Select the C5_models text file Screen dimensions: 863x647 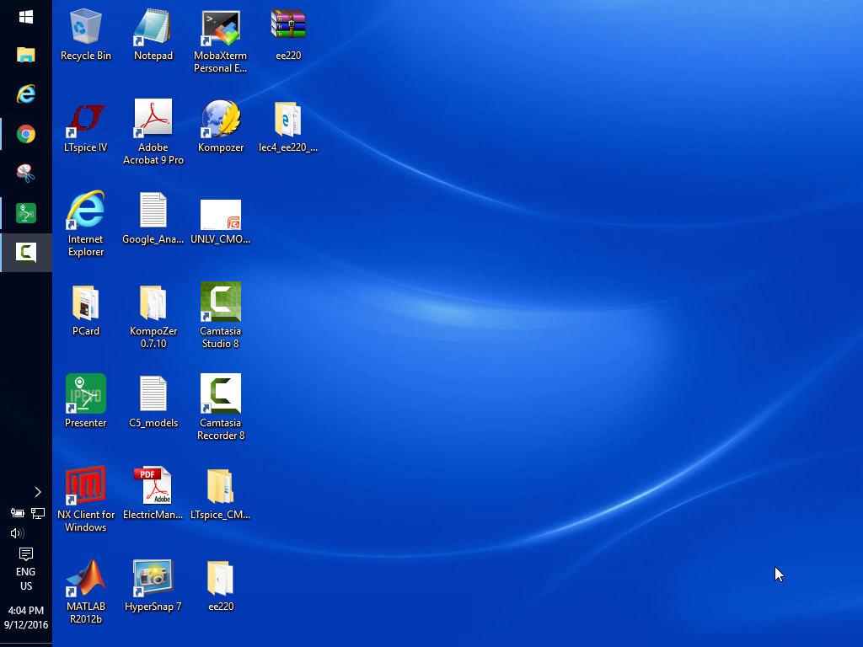[x=153, y=394]
